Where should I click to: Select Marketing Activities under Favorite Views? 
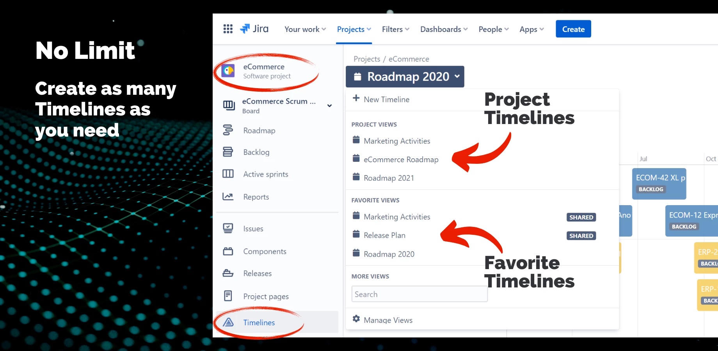pyautogui.click(x=397, y=216)
